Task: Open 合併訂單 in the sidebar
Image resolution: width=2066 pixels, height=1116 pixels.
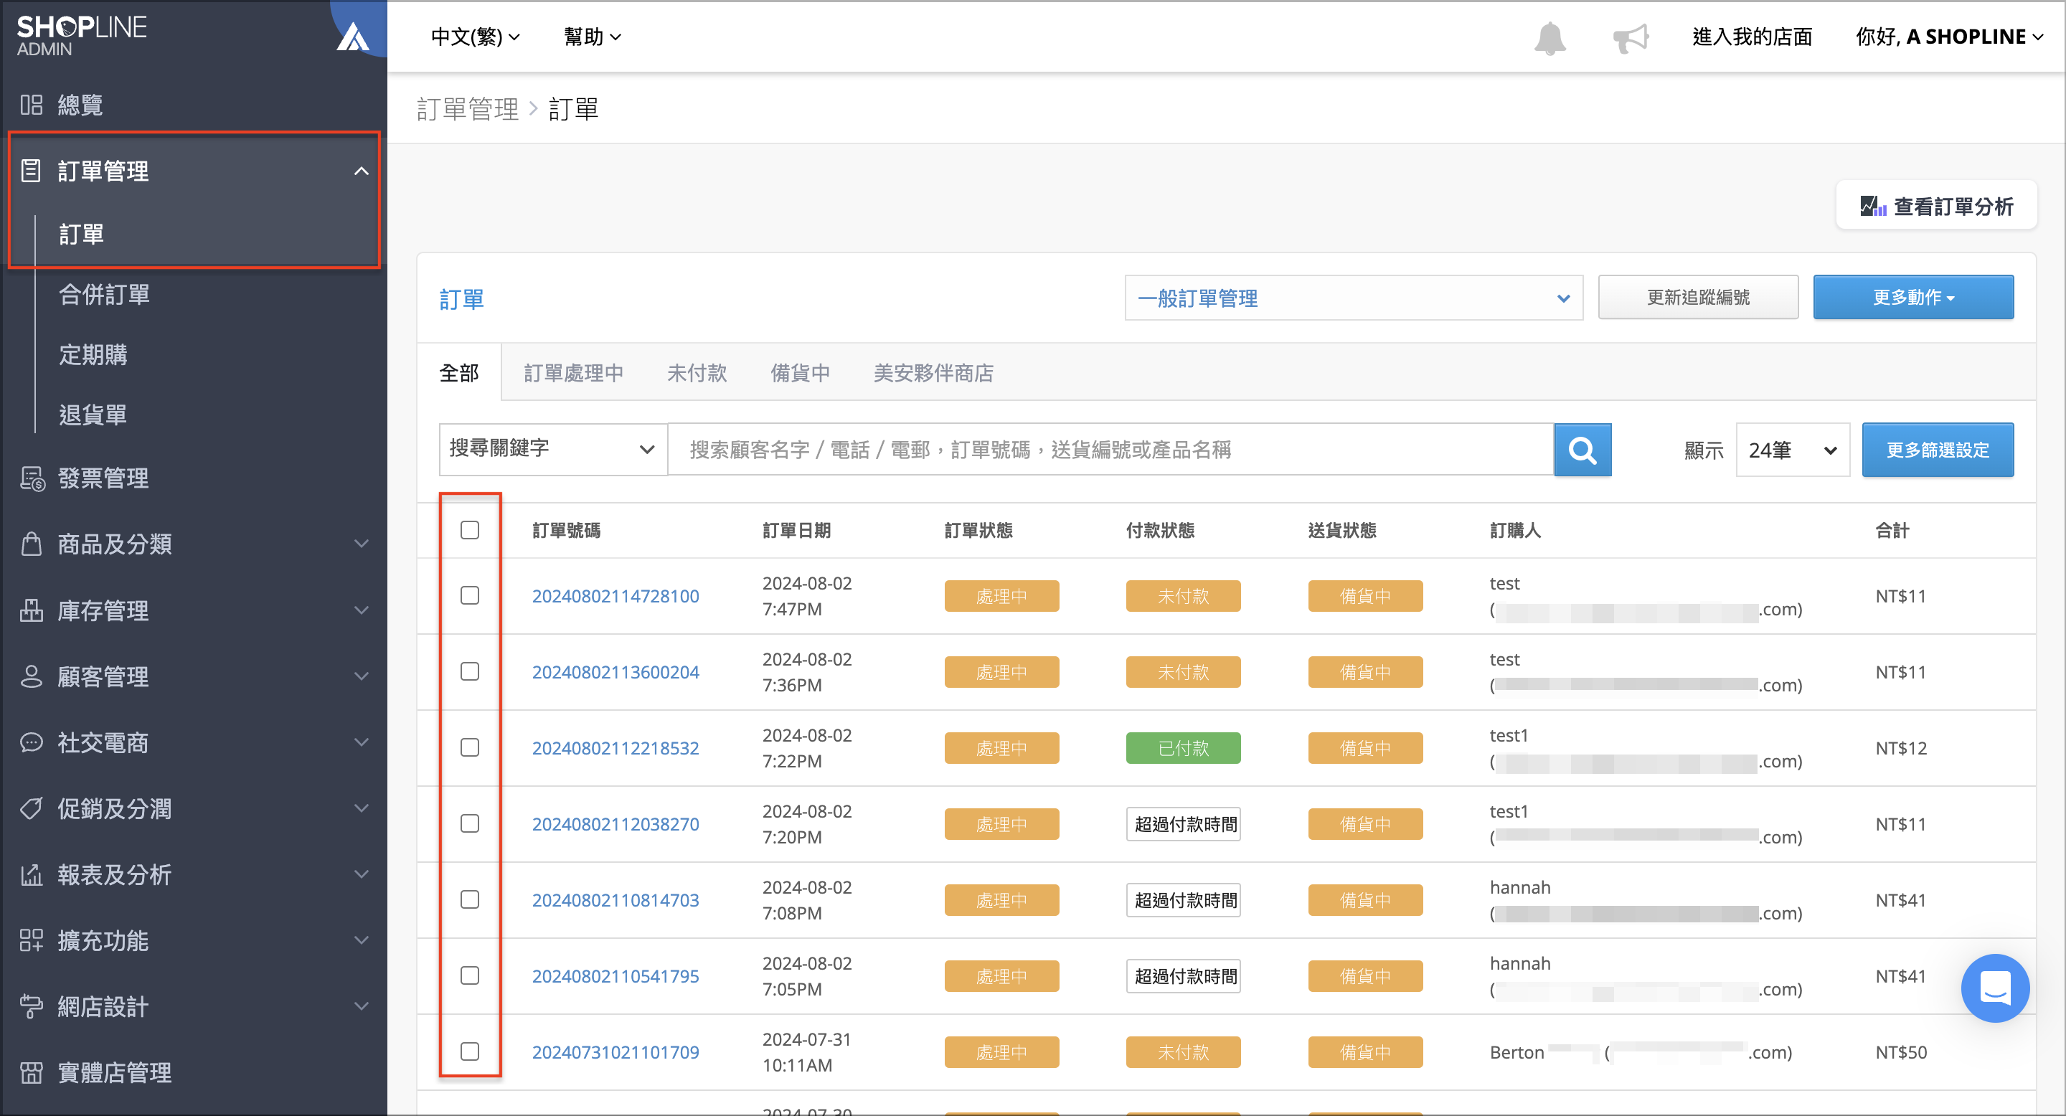Action: pyautogui.click(x=104, y=294)
